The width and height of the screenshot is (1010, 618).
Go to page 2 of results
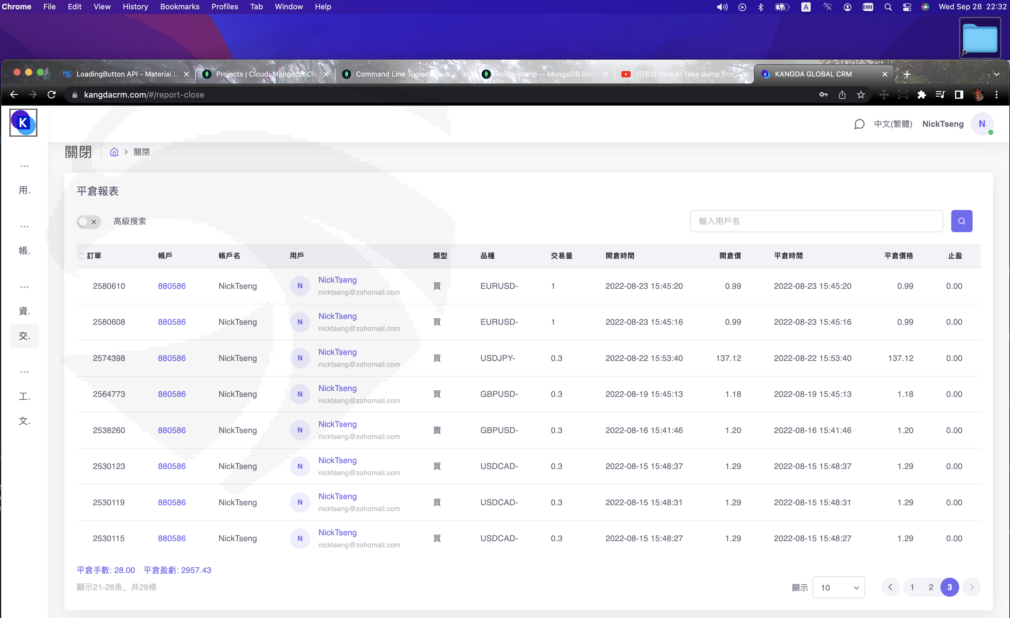coord(931,587)
